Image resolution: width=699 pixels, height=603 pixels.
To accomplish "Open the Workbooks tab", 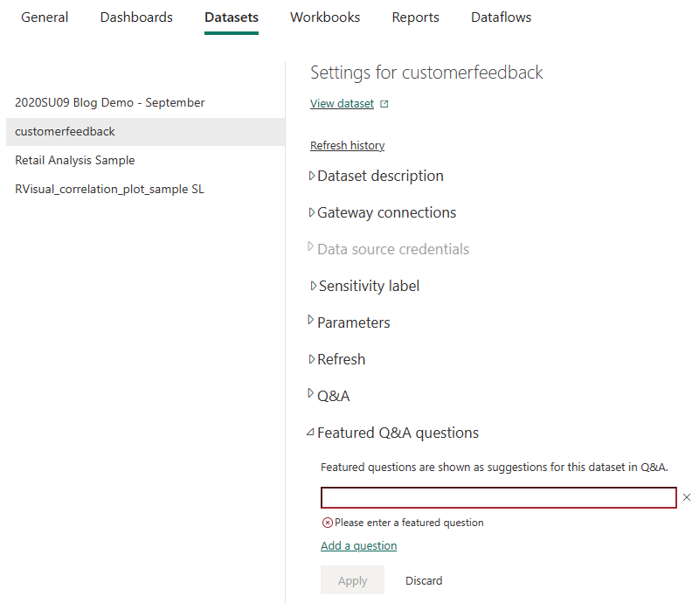I will [325, 17].
